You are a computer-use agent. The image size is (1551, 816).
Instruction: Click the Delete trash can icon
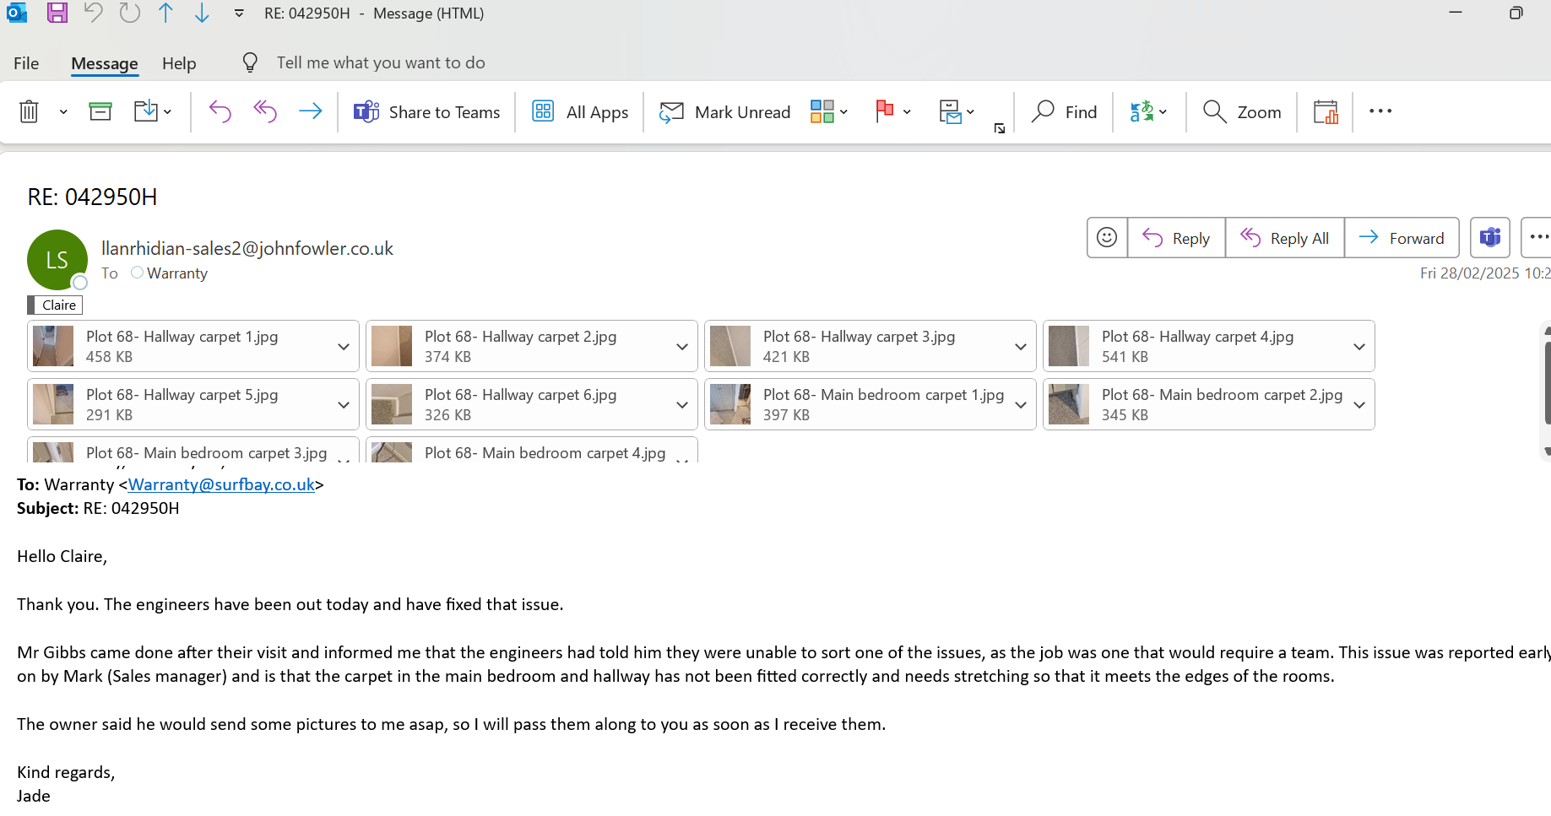tap(29, 111)
